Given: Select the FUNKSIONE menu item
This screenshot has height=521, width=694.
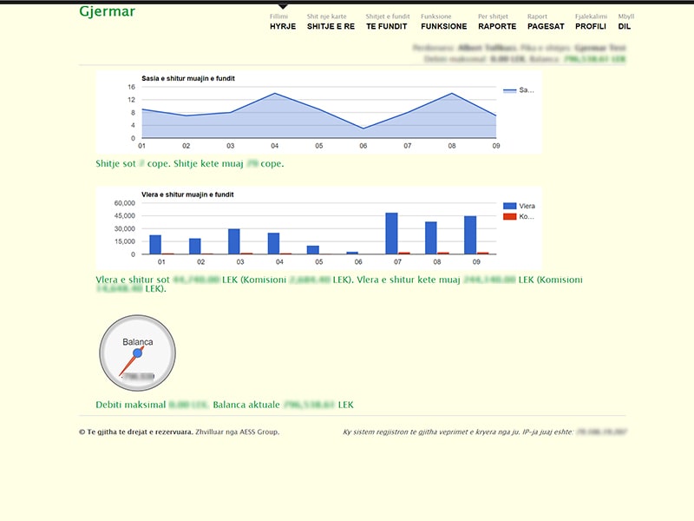Looking at the screenshot, I should click(443, 26).
